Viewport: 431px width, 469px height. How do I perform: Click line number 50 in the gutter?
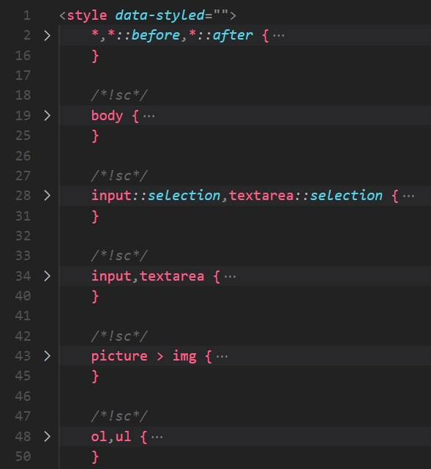23,457
